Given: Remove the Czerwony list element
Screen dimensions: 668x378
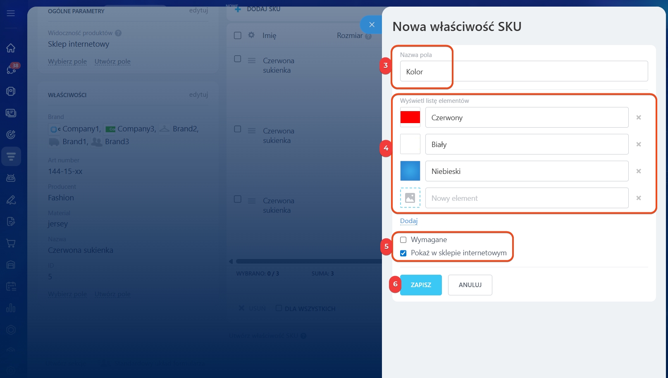Looking at the screenshot, I should click(639, 118).
